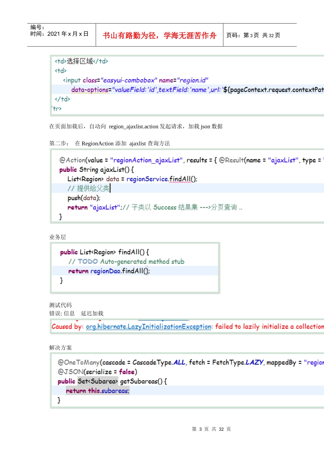Click the 错误: 信息 延迟加载 line
The image size is (324, 459).
tap(76, 313)
